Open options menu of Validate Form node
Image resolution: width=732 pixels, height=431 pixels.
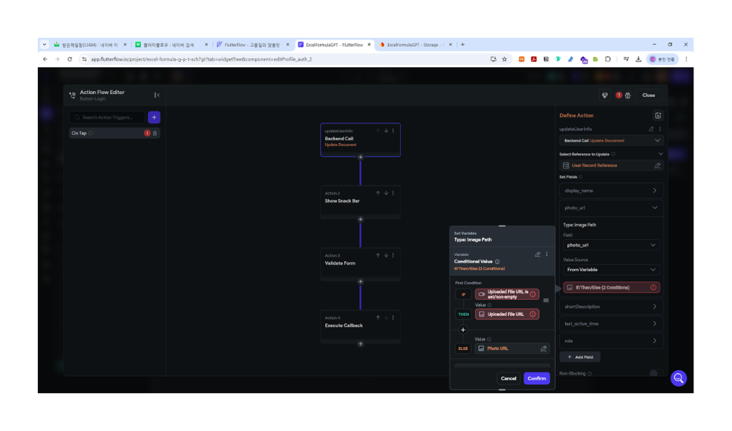coord(393,255)
